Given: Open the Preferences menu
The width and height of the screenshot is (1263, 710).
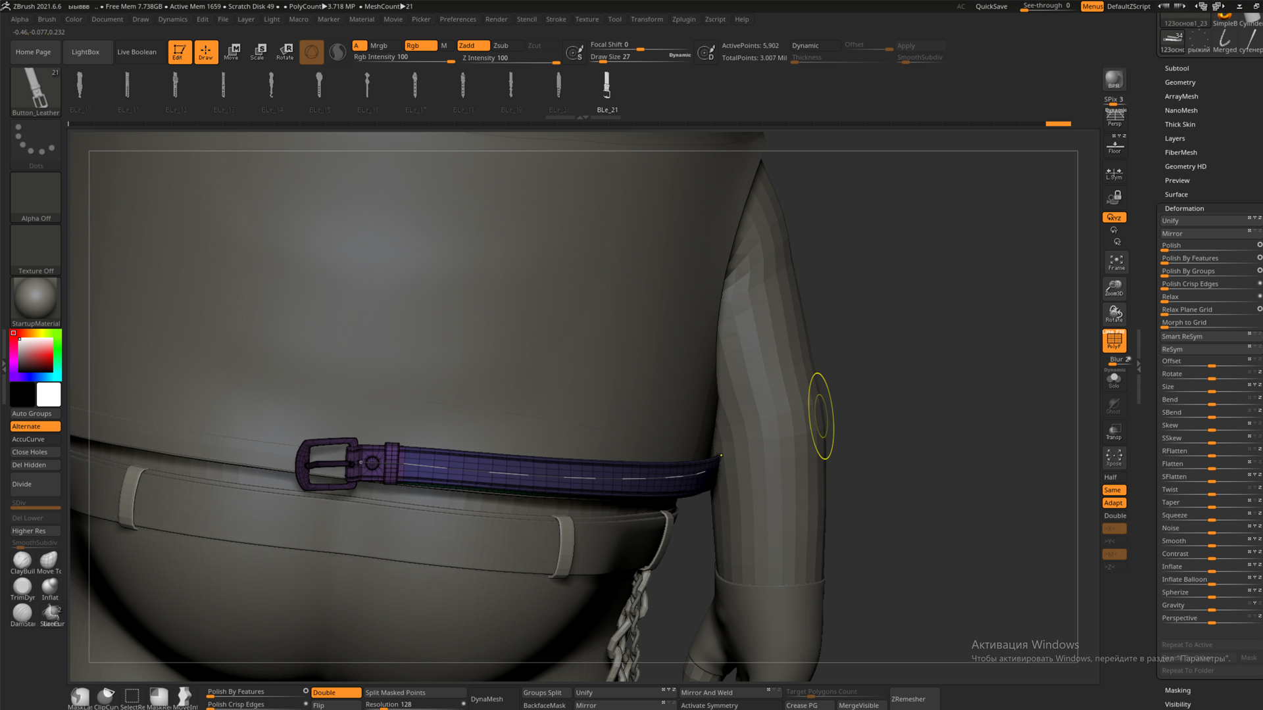Looking at the screenshot, I should point(458,19).
